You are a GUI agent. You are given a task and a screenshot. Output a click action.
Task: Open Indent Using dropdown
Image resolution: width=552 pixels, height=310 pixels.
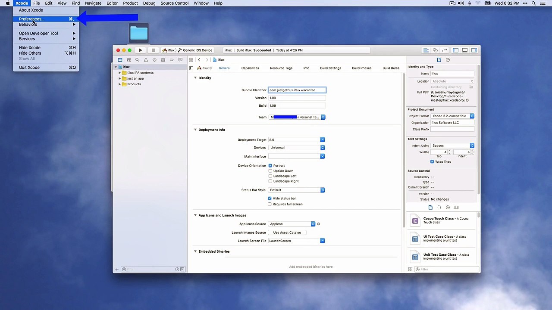click(x=452, y=146)
